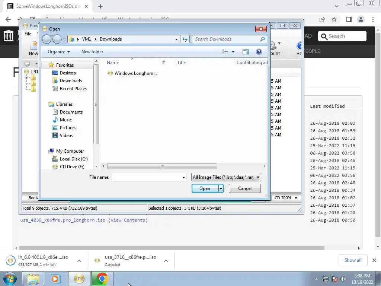Toggle the Chrome side panel icon
The width and height of the screenshot is (381, 286).
pos(349,19)
